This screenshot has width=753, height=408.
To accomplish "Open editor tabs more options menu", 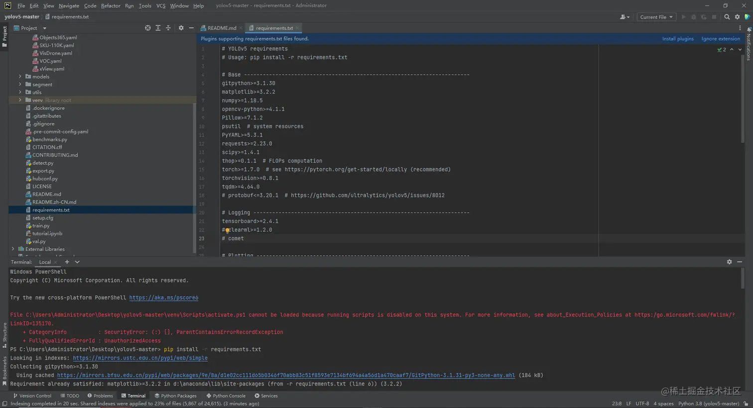I will pos(740,28).
